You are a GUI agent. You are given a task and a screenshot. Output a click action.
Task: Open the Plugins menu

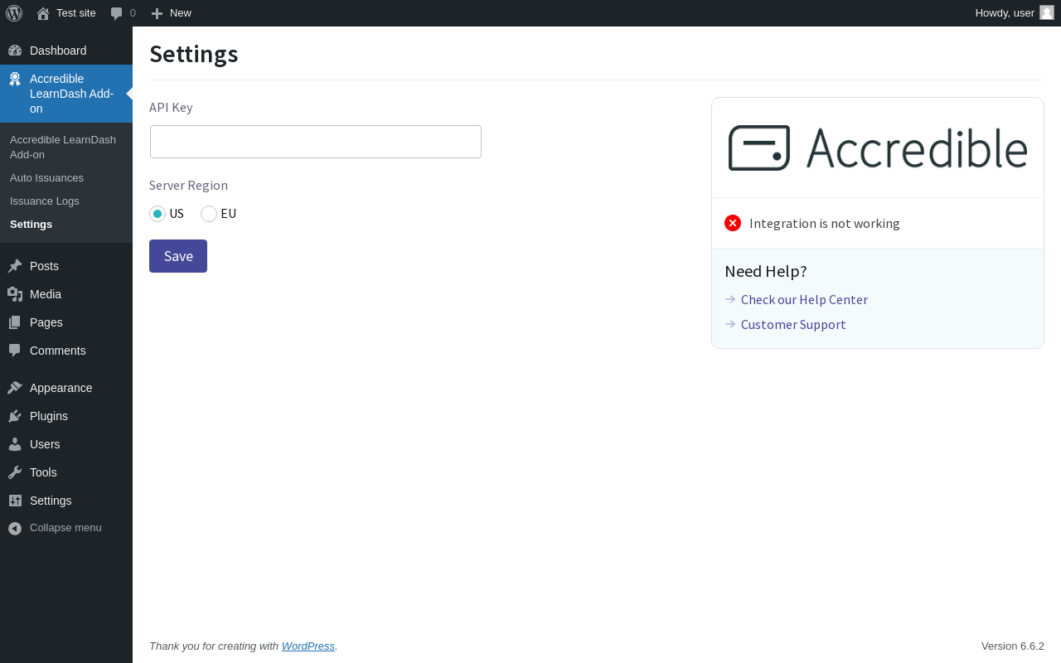point(66,416)
